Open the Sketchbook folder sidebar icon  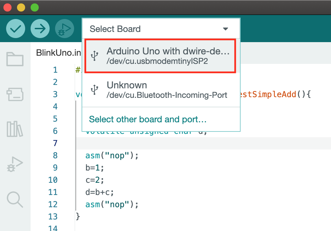tap(15, 59)
